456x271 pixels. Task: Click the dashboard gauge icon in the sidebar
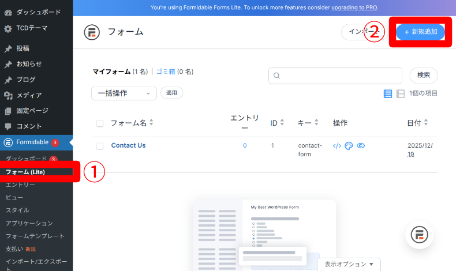point(8,13)
